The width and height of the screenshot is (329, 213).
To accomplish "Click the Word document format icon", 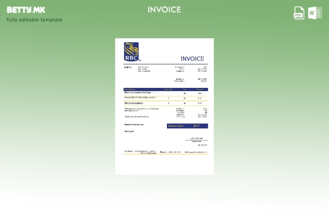I will point(315,13).
